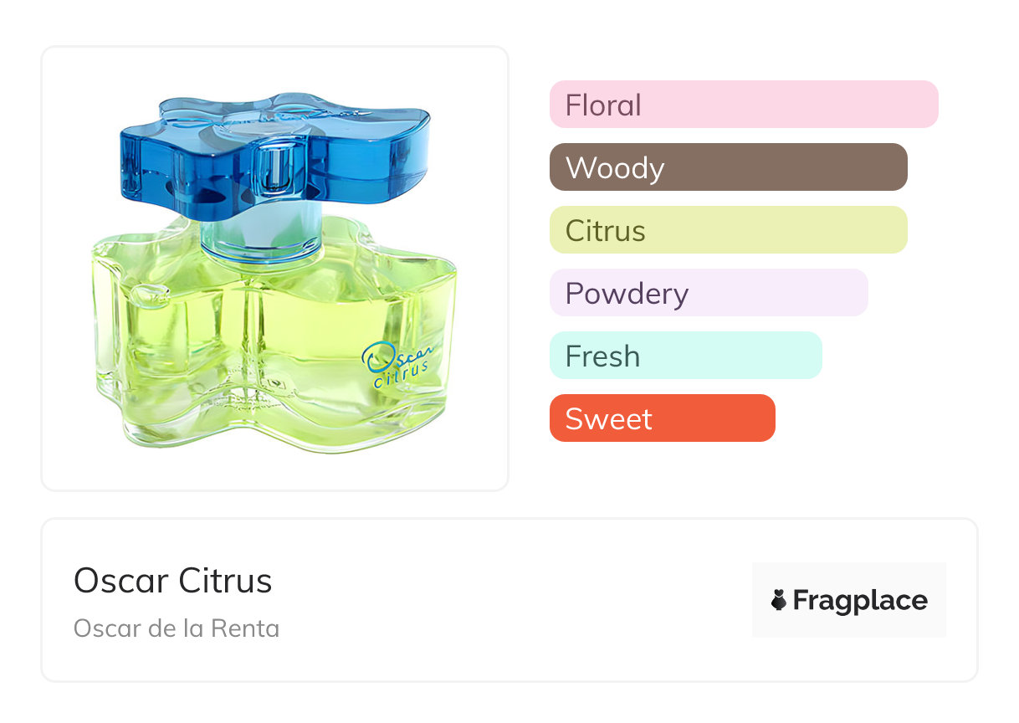Open the Oscar Citrus title
Viewport: 1019px width, 723px height.
click(173, 581)
